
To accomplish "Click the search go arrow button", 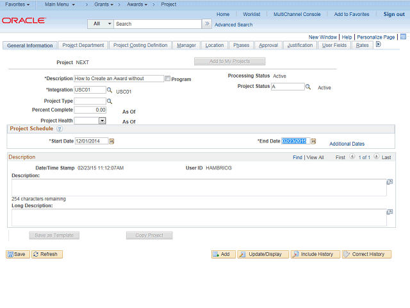I will (207, 24).
